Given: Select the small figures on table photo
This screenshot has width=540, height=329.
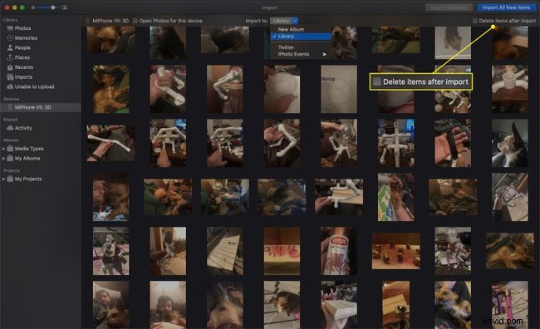Looking at the screenshot, I should coord(396,251).
